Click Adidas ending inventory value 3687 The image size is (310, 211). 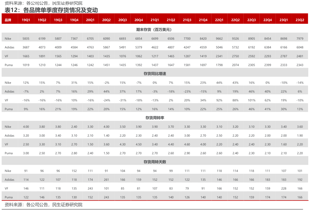click(26, 47)
